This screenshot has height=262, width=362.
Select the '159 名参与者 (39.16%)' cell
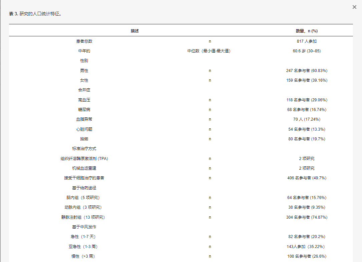[306, 80]
